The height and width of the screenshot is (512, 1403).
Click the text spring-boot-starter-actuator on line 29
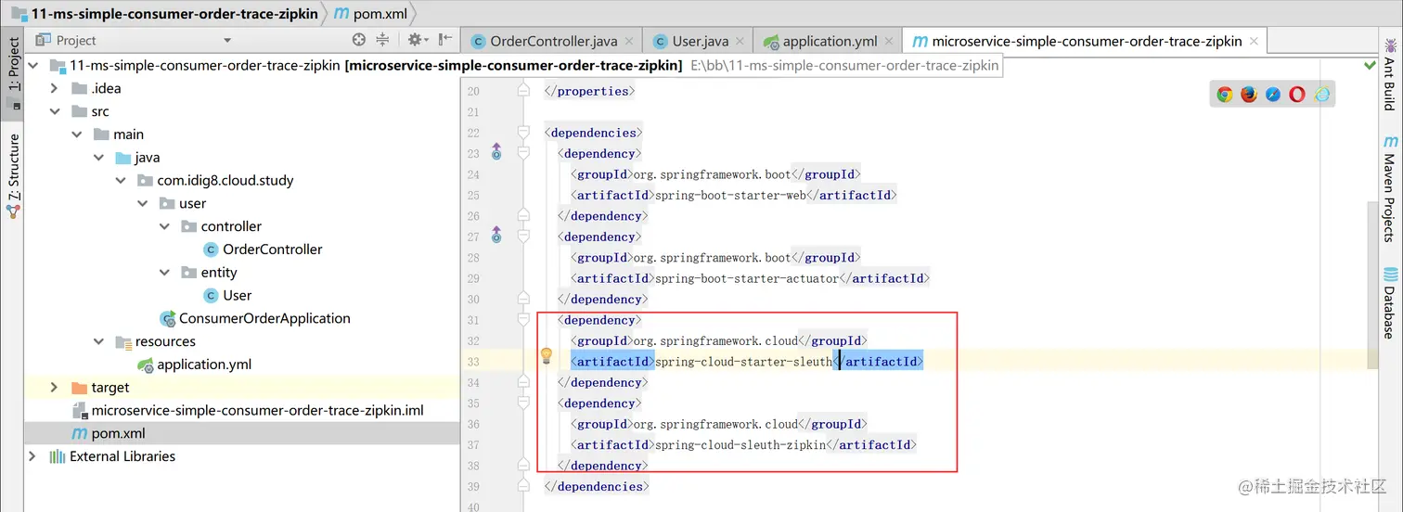click(x=746, y=278)
